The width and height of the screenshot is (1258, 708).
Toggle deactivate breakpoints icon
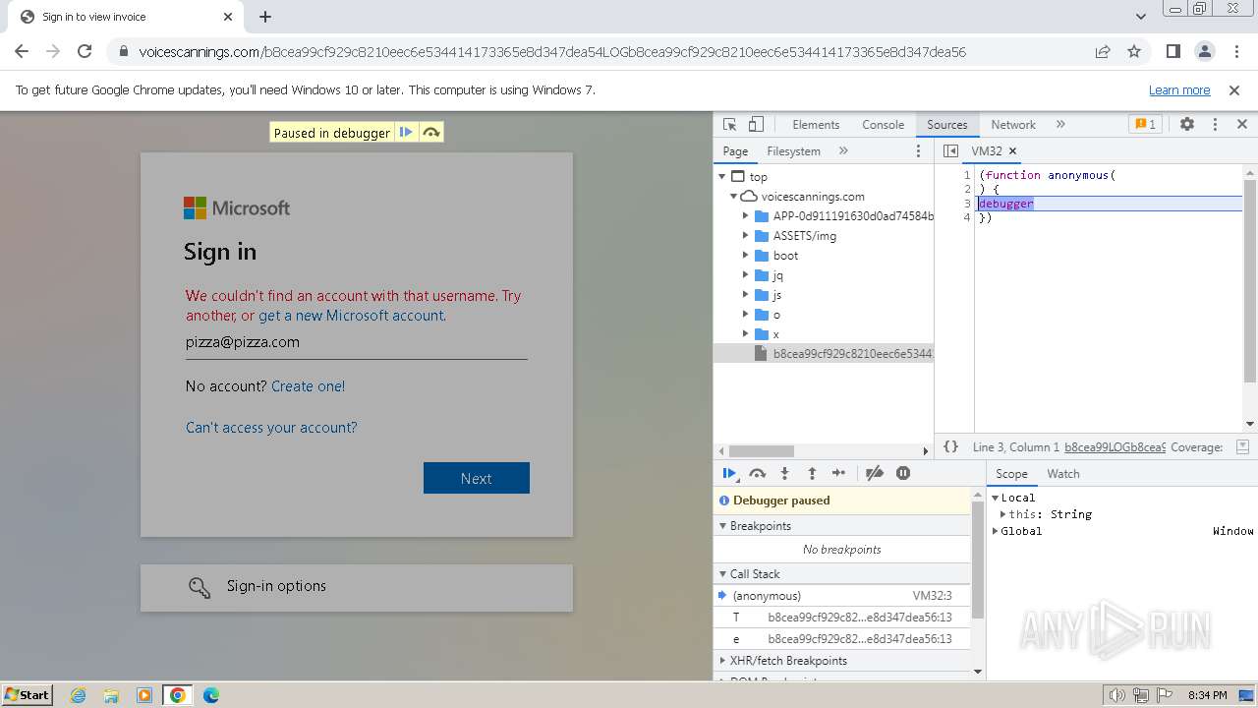click(x=875, y=473)
